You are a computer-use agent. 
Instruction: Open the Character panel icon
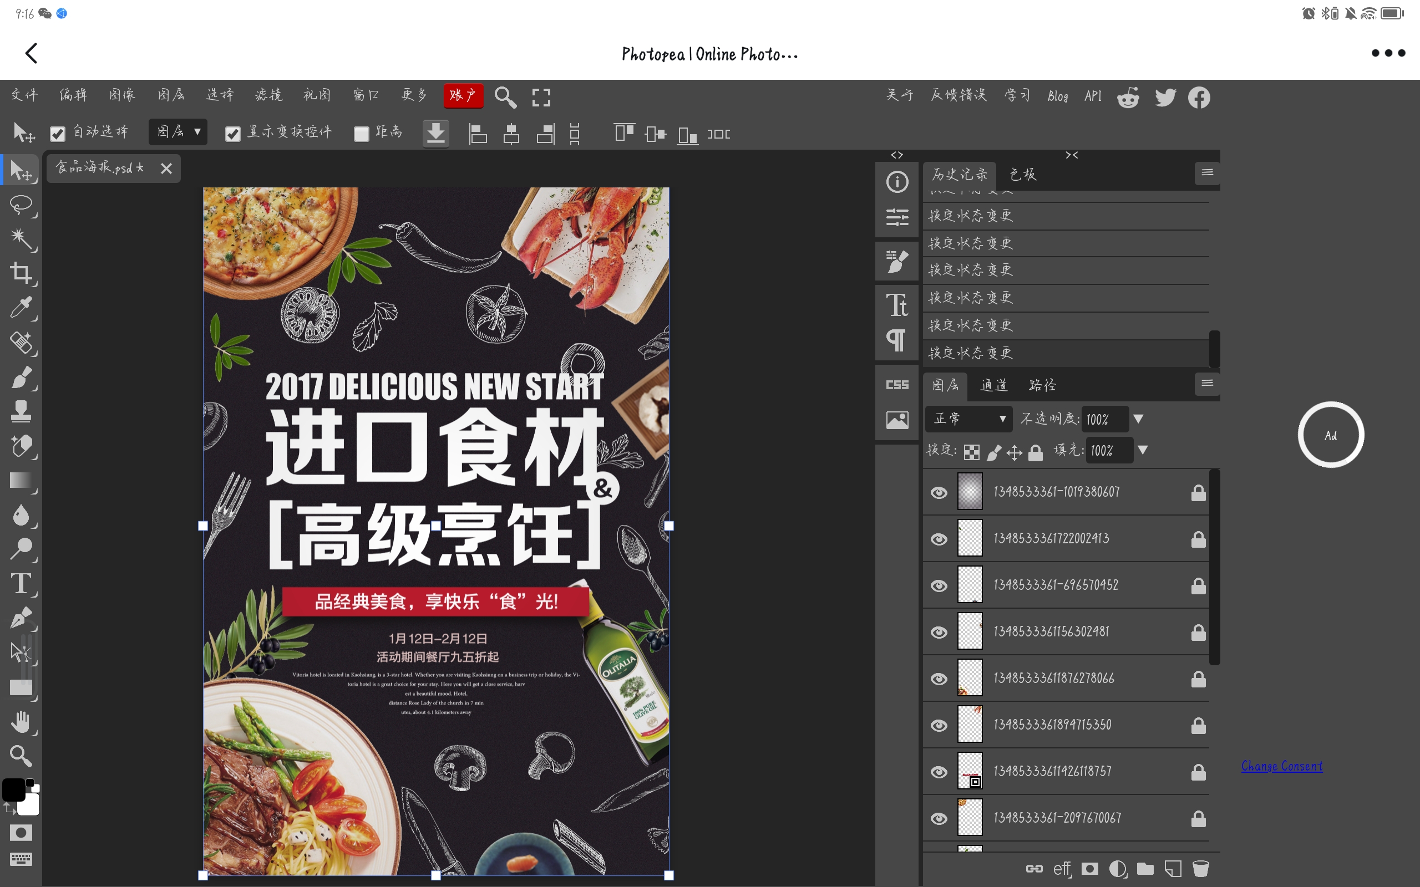pyautogui.click(x=897, y=304)
